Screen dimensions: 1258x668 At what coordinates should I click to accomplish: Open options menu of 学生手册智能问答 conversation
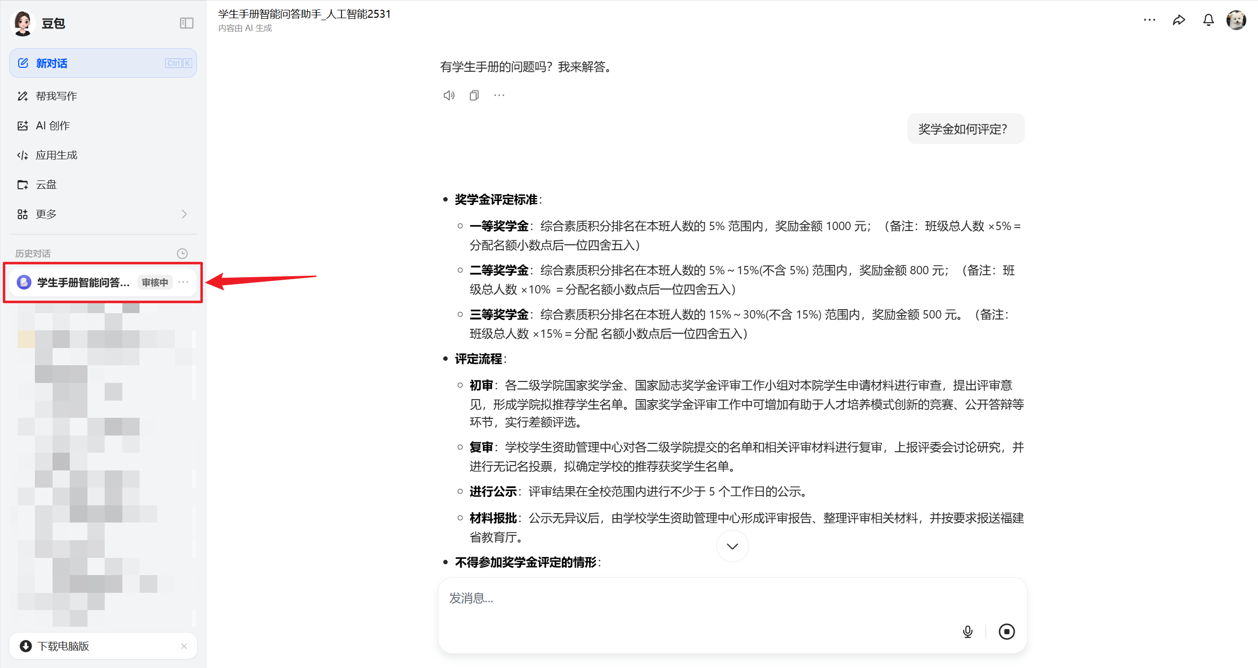184,282
